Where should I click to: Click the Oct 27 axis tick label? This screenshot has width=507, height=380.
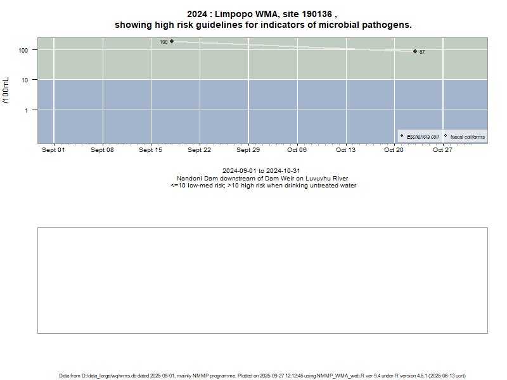[x=442, y=150]
